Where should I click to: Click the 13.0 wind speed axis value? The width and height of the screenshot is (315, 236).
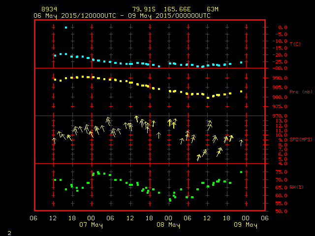pos(281,121)
